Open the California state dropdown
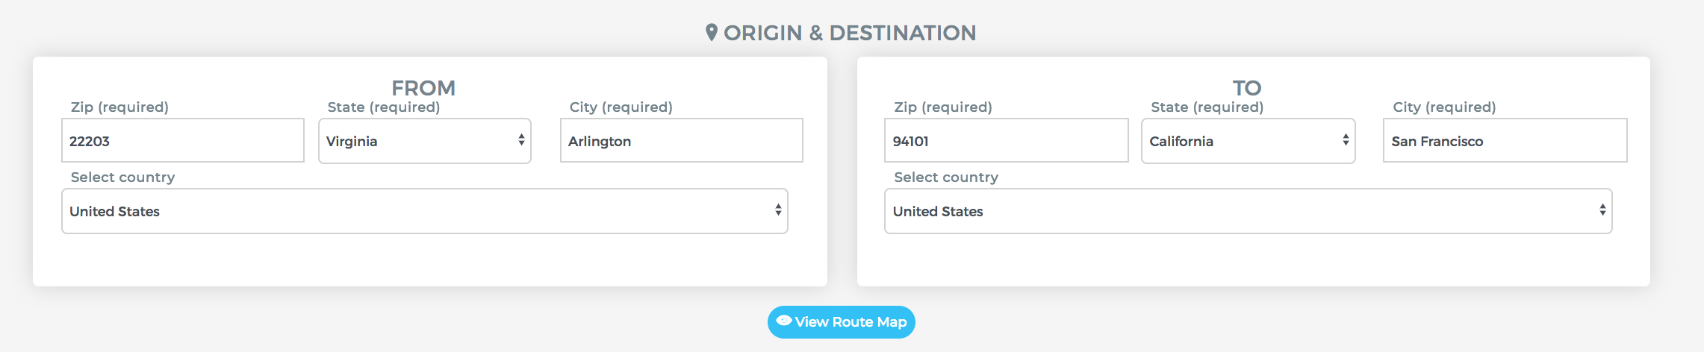 click(1248, 141)
